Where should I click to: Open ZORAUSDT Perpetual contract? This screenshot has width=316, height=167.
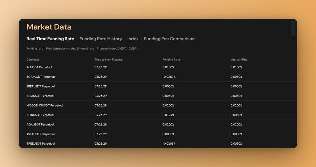[x=41, y=77]
